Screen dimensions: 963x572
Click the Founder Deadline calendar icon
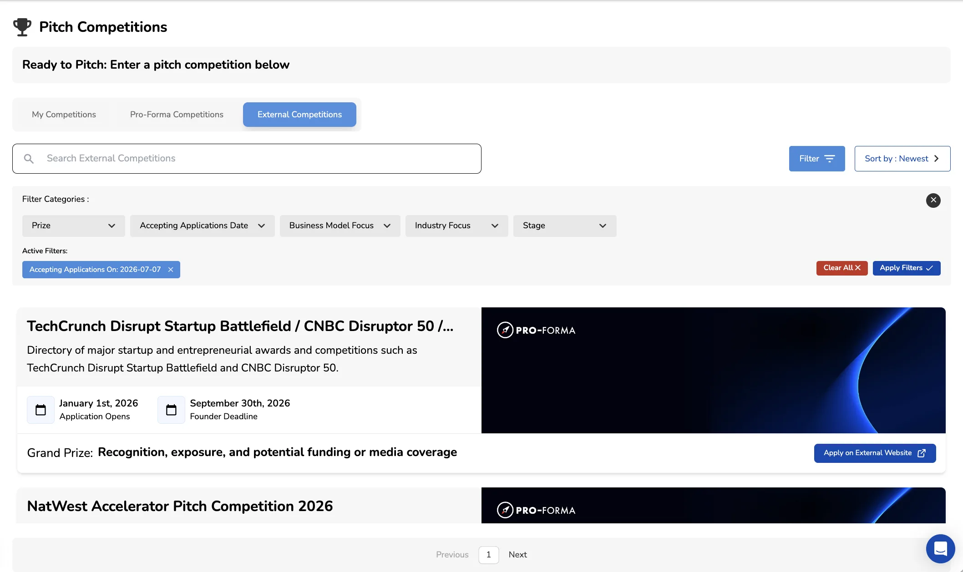pos(171,410)
